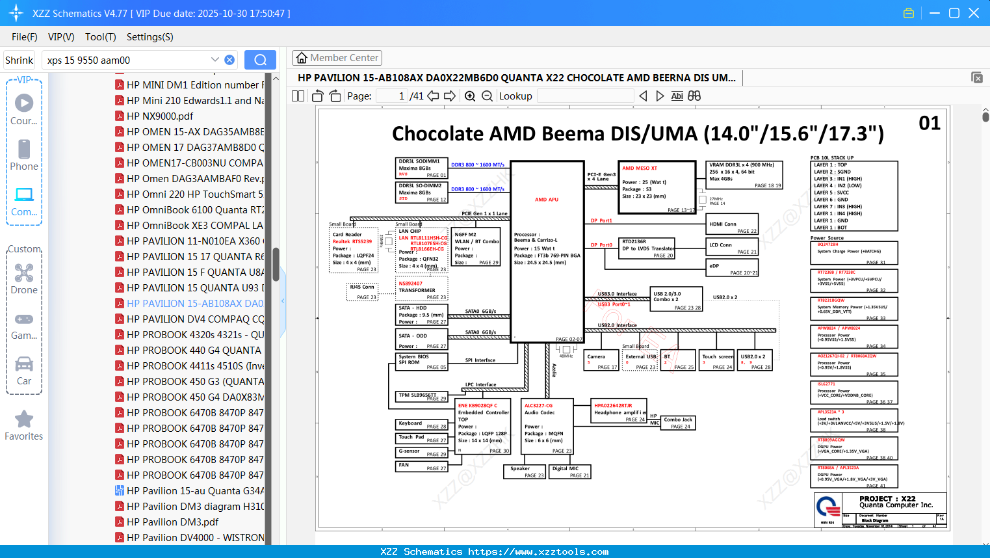
Task: Open the www.xzztools.com link
Action: pyautogui.click(x=538, y=551)
